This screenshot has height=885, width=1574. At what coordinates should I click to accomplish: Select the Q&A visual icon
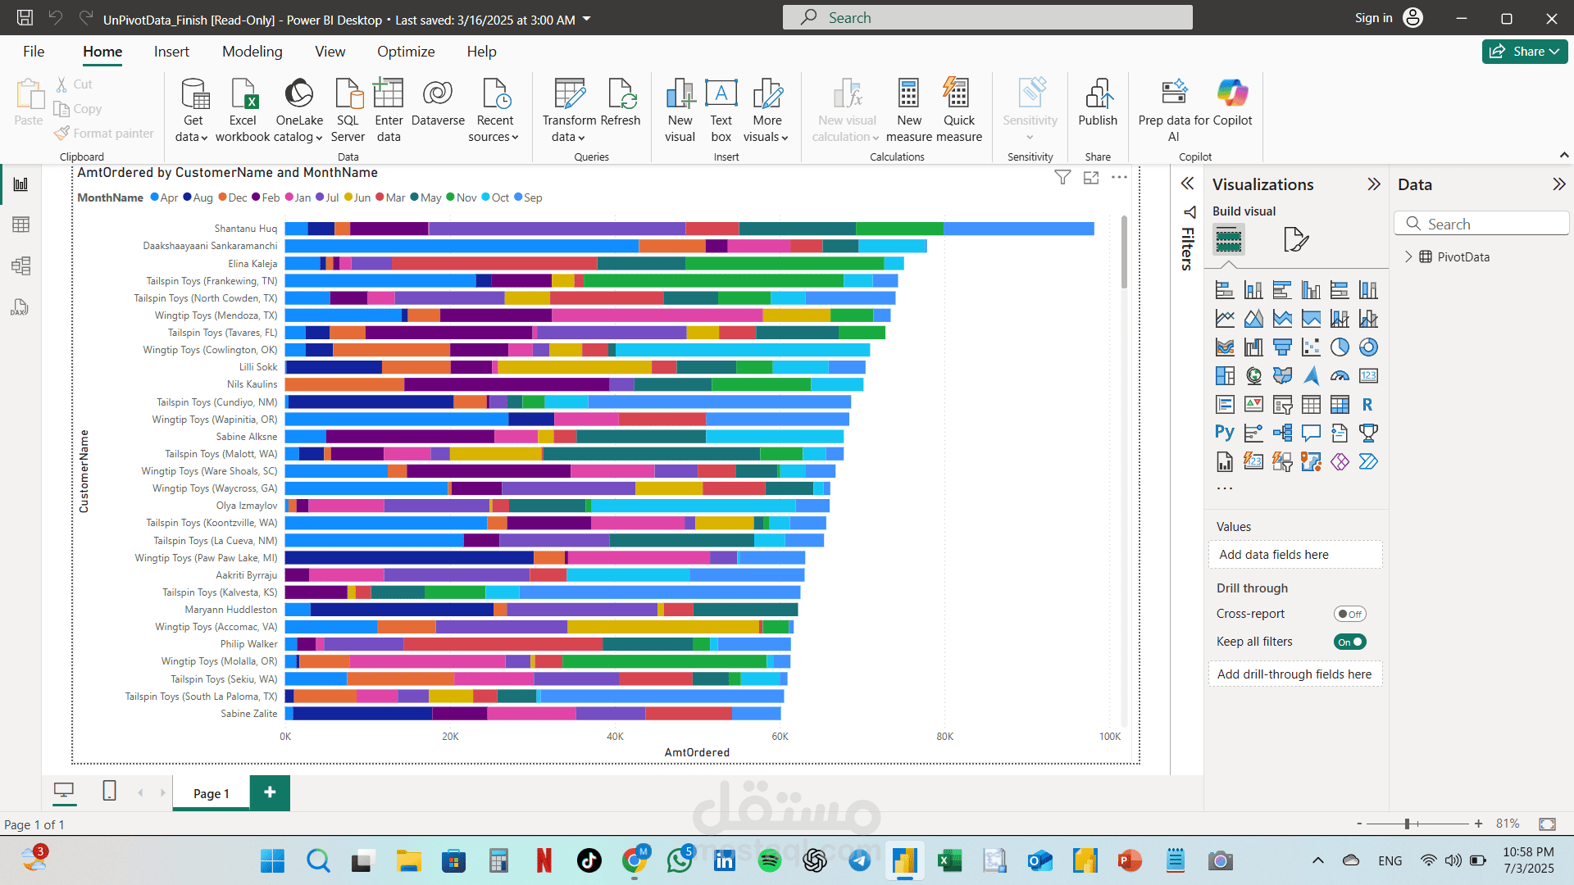coord(1311,433)
